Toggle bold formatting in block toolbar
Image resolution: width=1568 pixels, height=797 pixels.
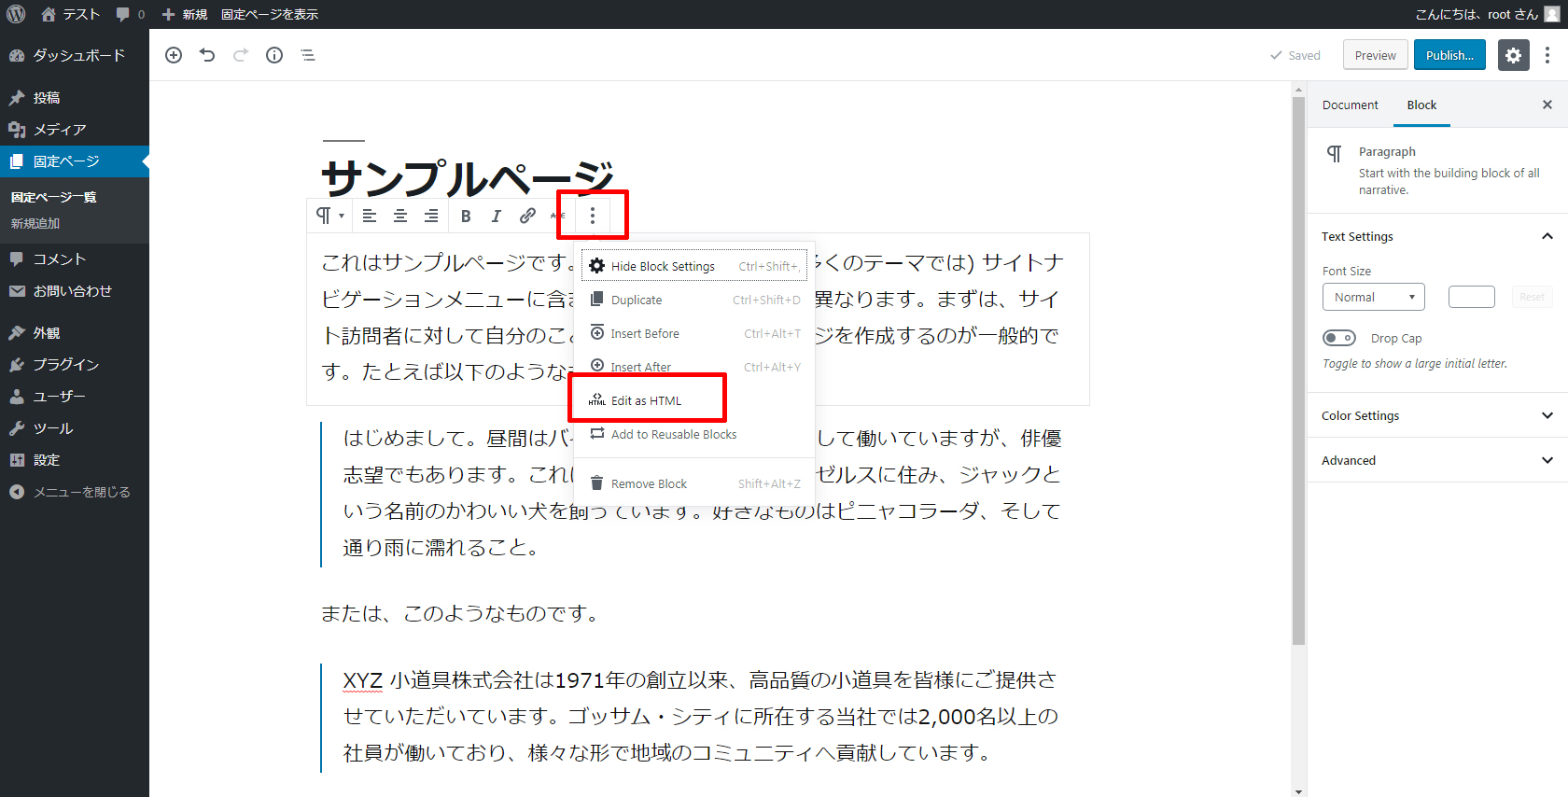click(466, 216)
